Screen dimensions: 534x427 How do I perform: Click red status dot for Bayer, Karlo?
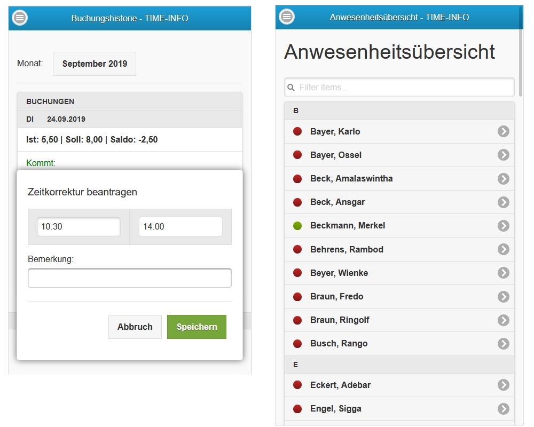point(297,131)
